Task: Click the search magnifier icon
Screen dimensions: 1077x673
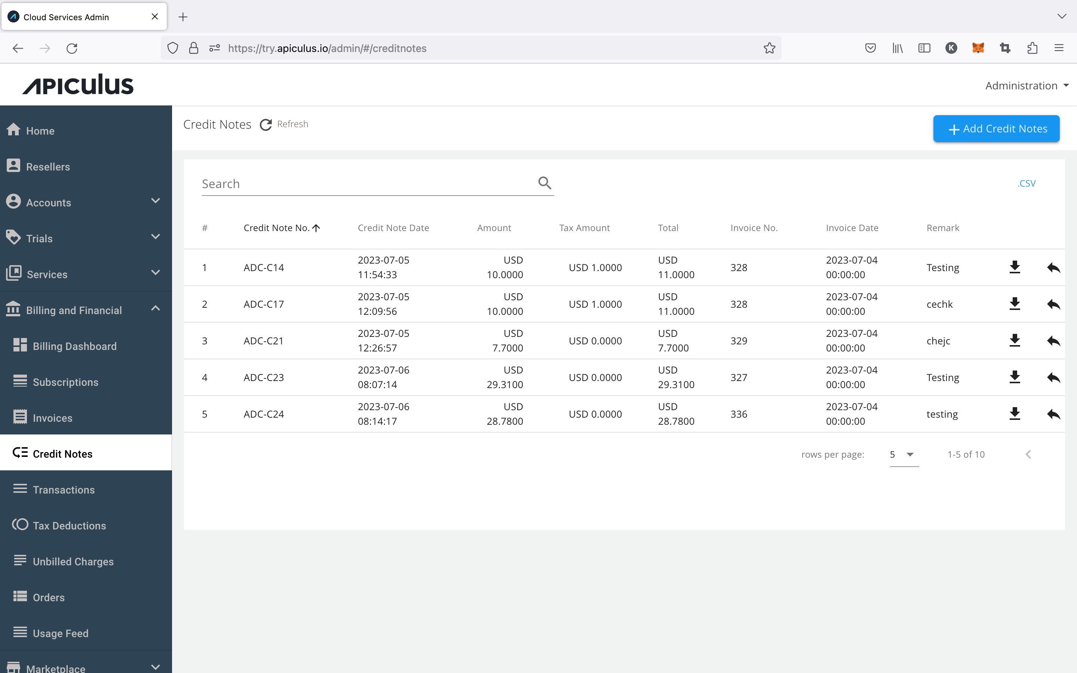Action: coord(544,182)
